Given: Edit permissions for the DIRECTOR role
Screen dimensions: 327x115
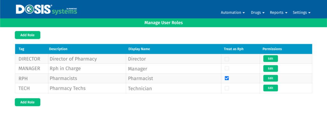Looking at the screenshot, I should [270, 59].
